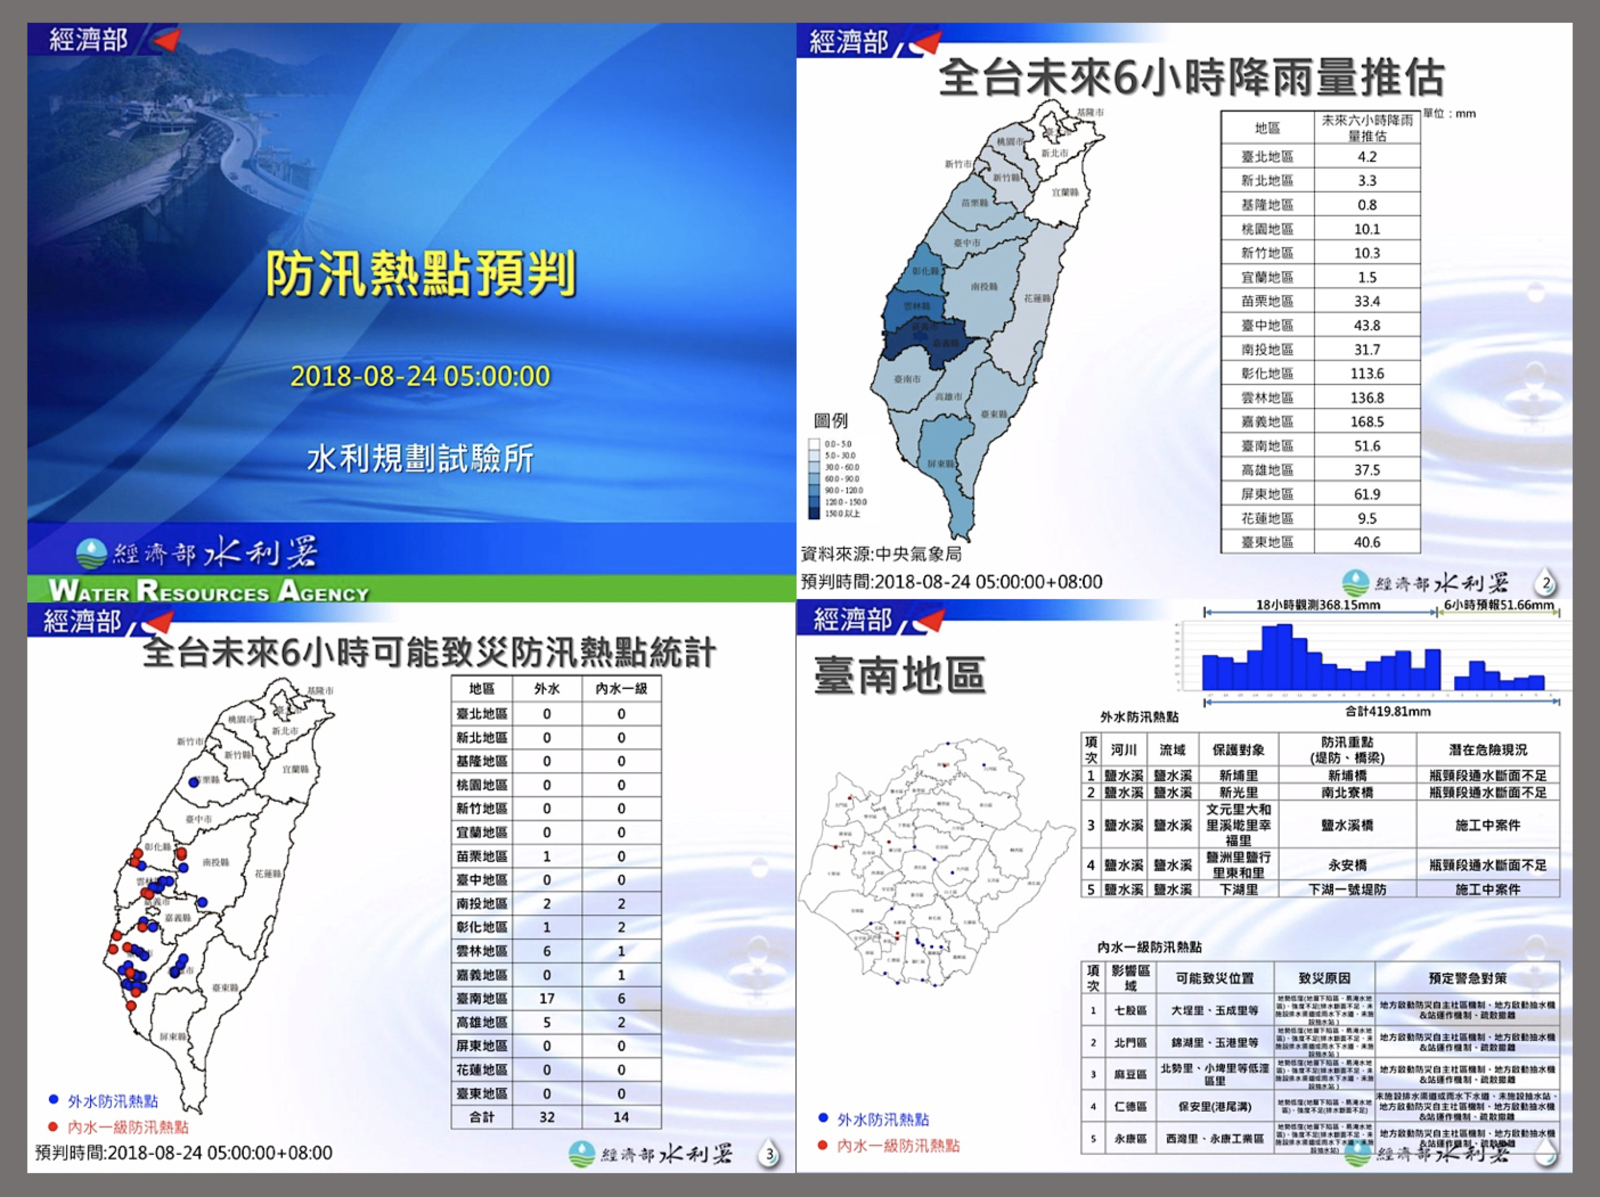The width and height of the screenshot is (1600, 1197).
Task: Click the 0.0-5.0 legend color box
Action: 814,444
